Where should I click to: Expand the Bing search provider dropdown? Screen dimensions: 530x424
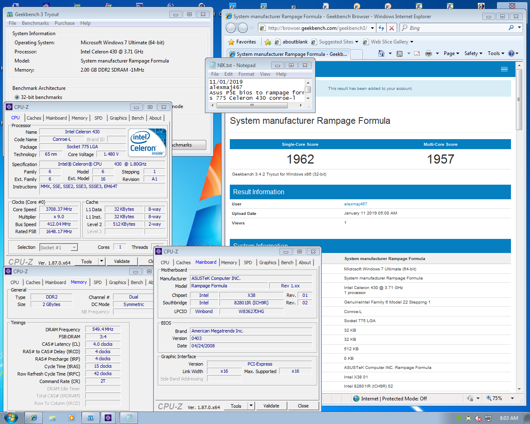[x=520, y=28]
